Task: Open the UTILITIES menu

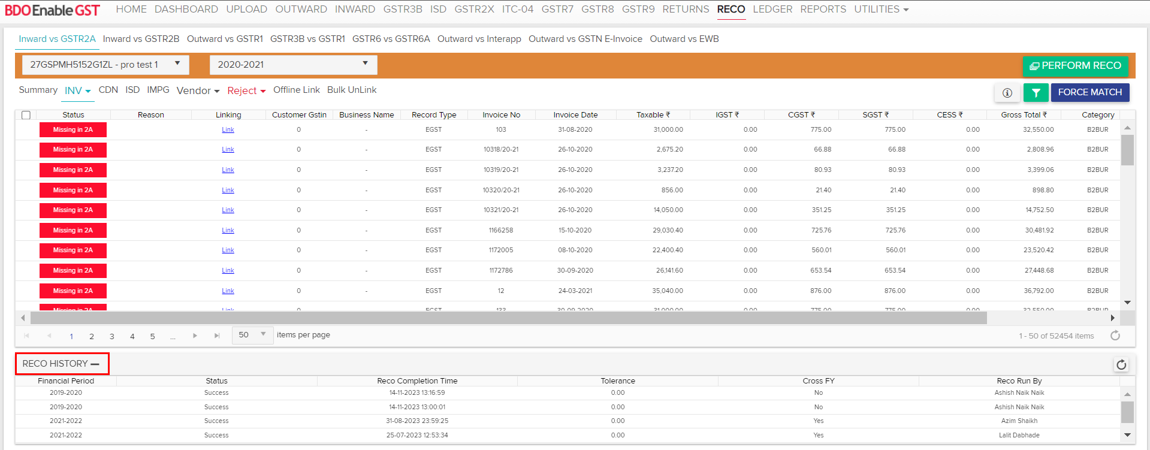Action: pyautogui.click(x=882, y=10)
